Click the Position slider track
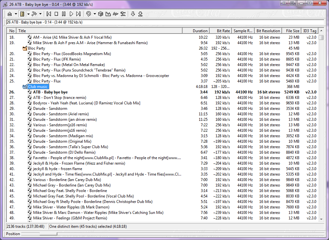 point(172,234)
